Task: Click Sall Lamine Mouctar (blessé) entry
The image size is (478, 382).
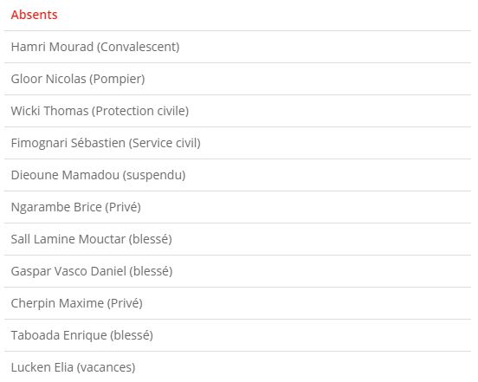Action: coord(237,239)
